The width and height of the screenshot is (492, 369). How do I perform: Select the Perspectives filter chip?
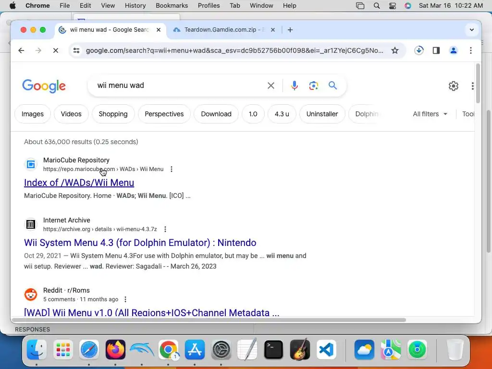[x=164, y=114]
